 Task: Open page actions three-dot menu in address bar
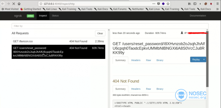click(154, 4)
